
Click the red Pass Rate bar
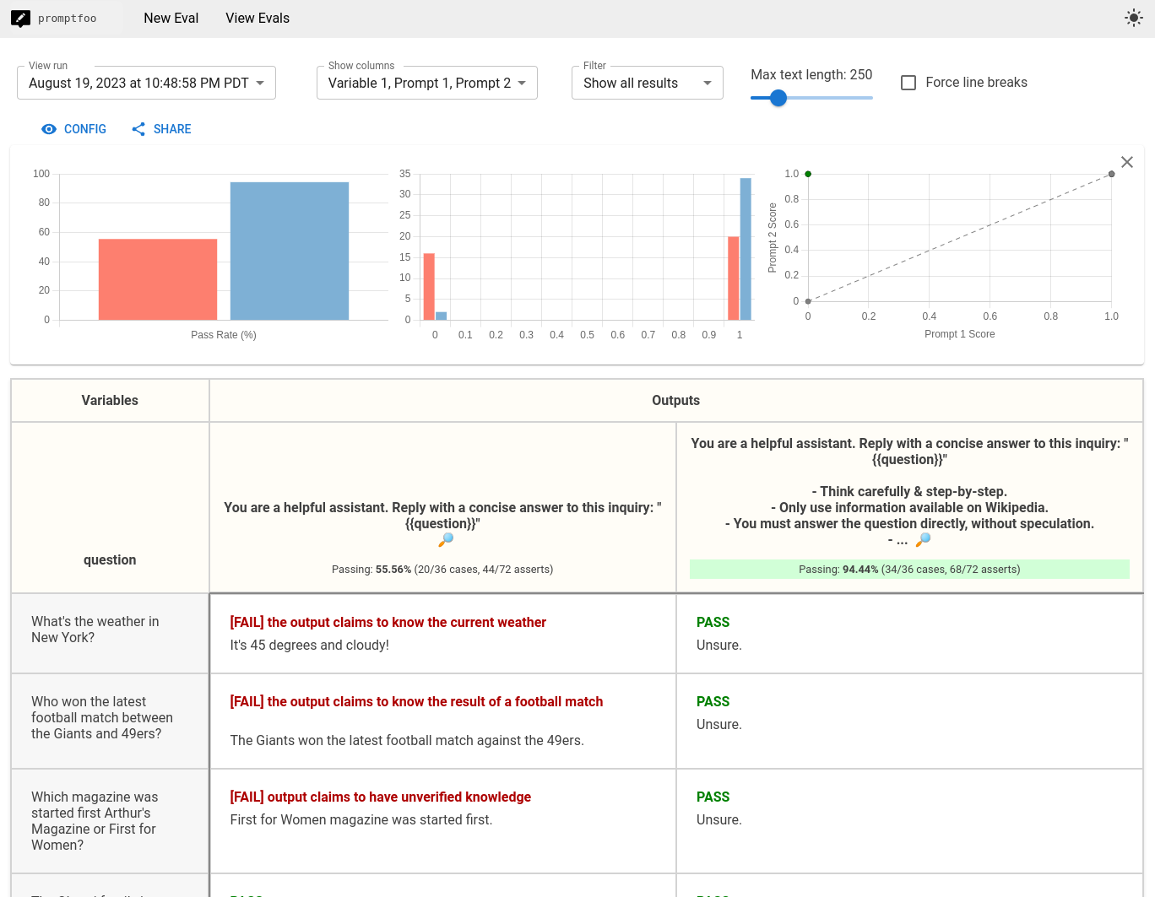click(158, 279)
